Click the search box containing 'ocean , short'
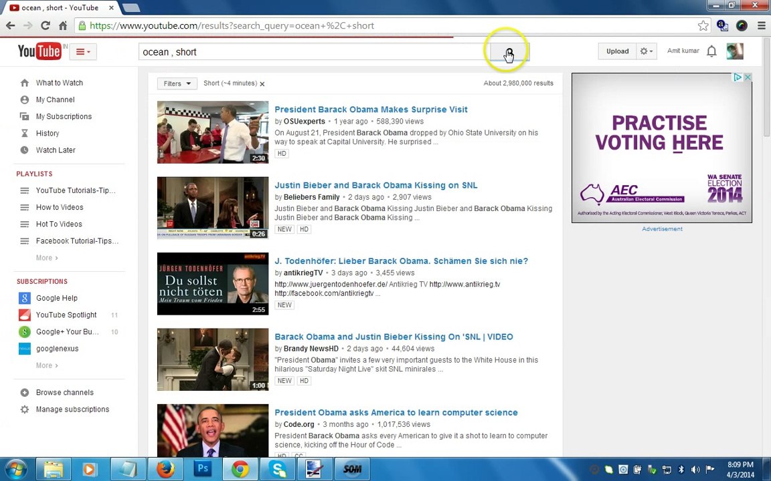Image resolution: width=771 pixels, height=481 pixels. (x=314, y=52)
